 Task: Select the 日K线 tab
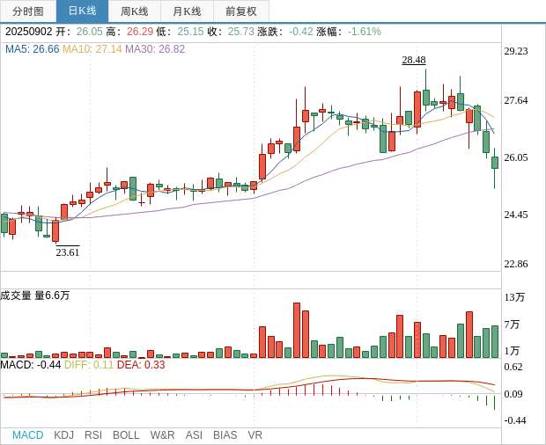pyautogui.click(x=82, y=11)
